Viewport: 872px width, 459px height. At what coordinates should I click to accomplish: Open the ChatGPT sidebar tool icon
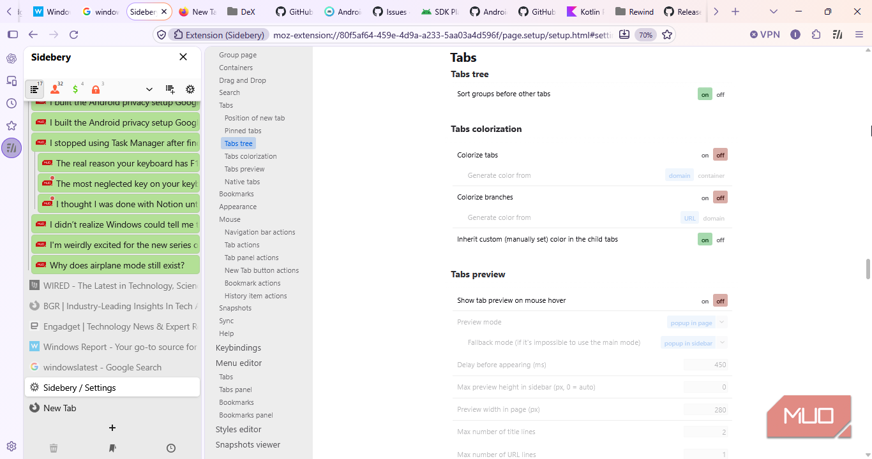click(x=11, y=59)
